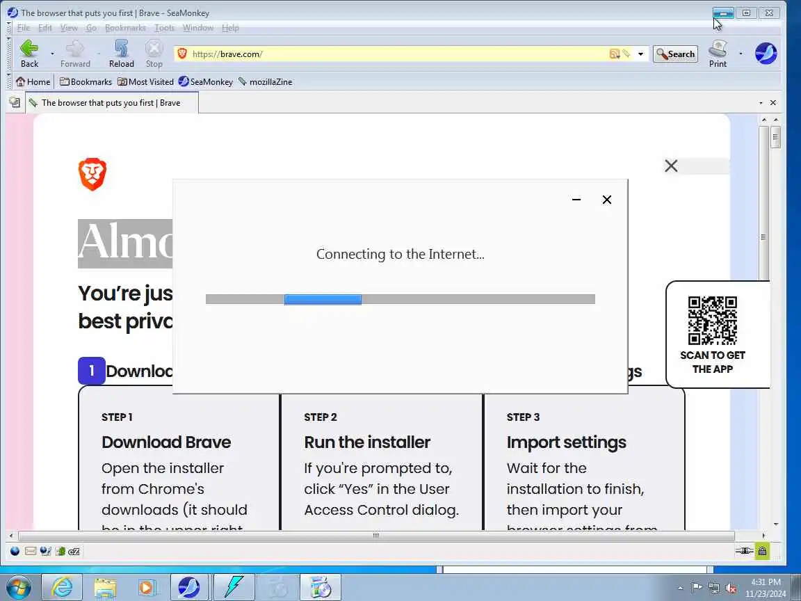Open Mail & Newsgroups icon in status bar

click(x=31, y=551)
